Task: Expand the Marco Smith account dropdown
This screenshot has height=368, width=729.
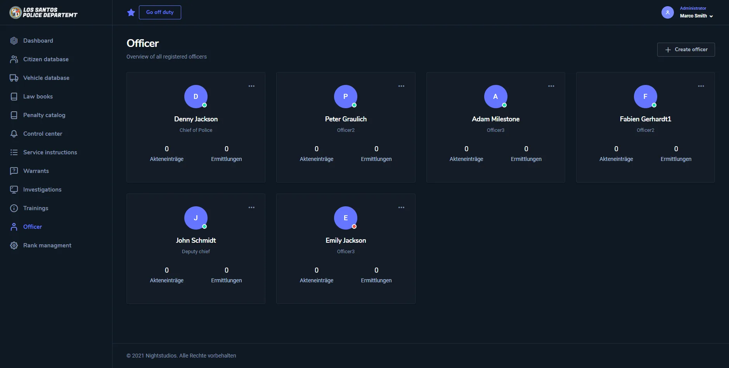Action: click(696, 16)
